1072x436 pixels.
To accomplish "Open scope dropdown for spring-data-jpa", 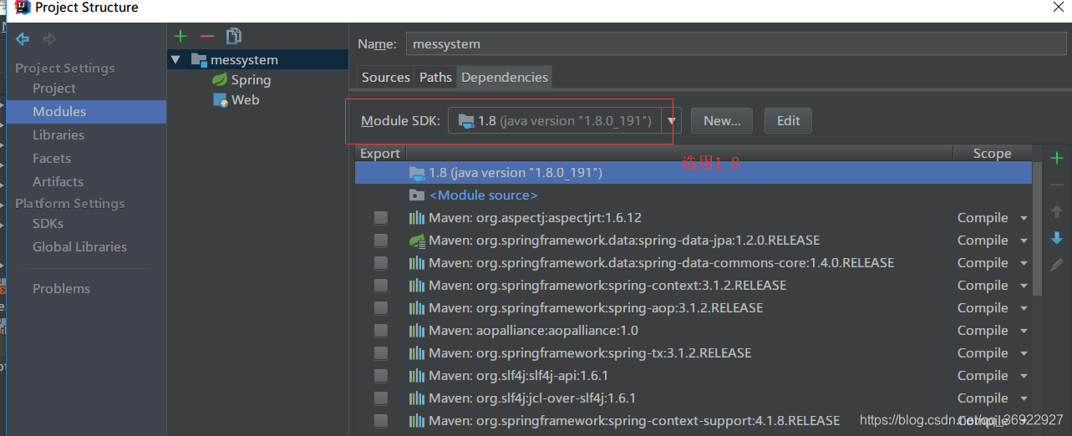I will click(1024, 241).
